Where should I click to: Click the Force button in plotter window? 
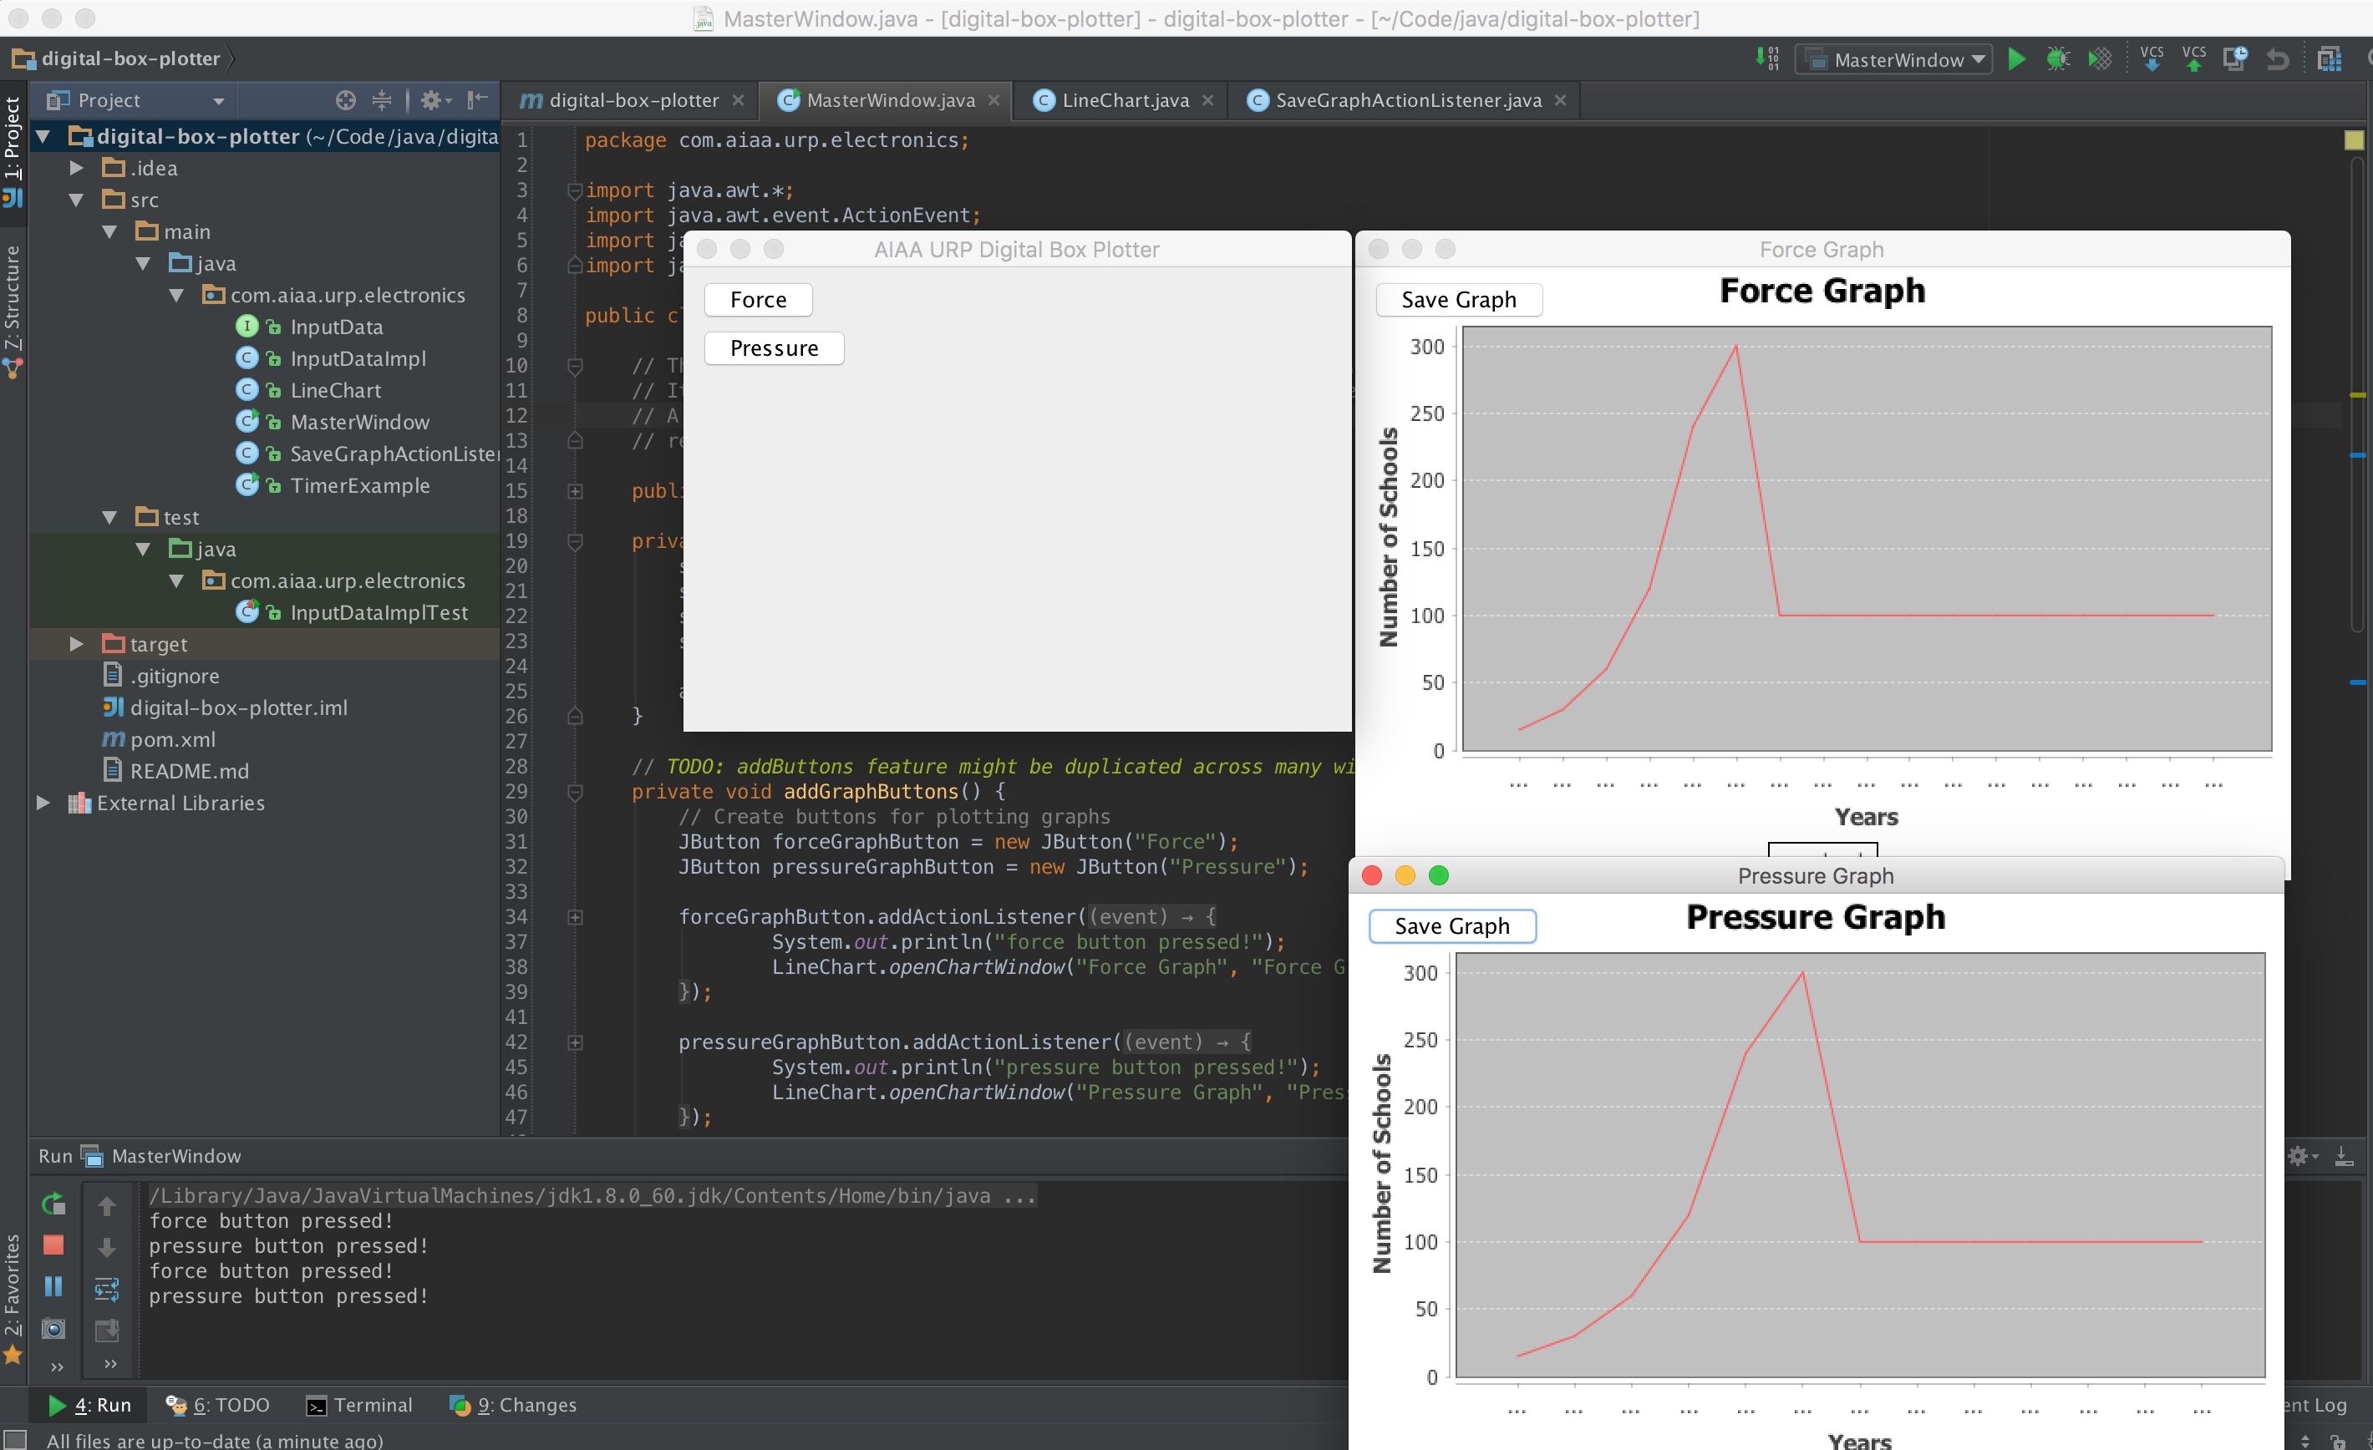coord(758,301)
